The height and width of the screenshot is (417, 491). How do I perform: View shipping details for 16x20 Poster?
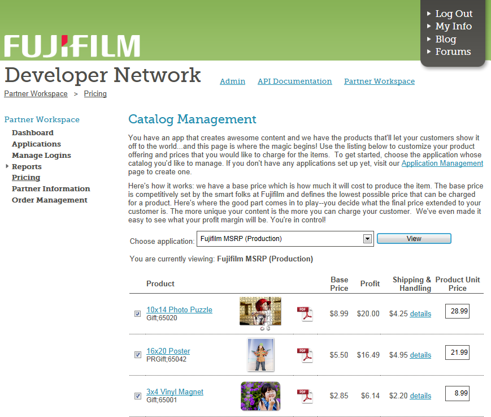pyautogui.click(x=420, y=355)
